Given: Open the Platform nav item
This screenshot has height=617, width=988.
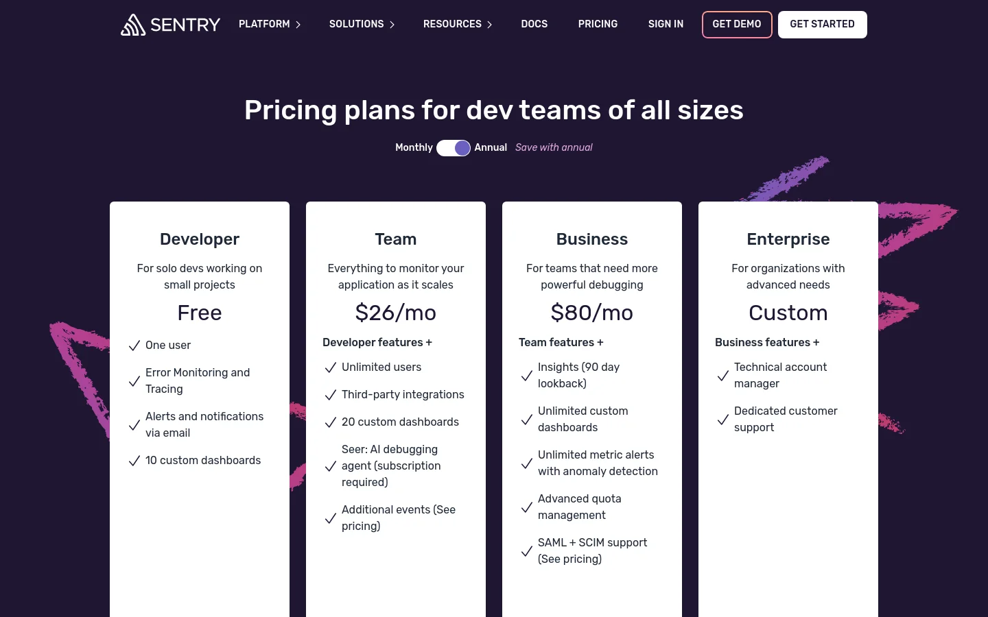Looking at the screenshot, I should coord(264,24).
